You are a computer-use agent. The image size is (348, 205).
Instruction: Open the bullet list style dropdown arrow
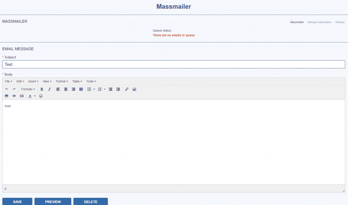(x=94, y=89)
